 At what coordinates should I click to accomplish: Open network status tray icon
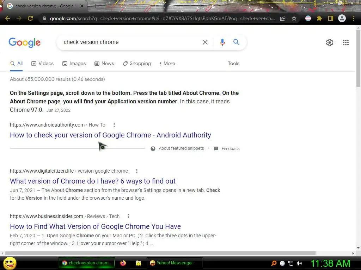point(291,263)
